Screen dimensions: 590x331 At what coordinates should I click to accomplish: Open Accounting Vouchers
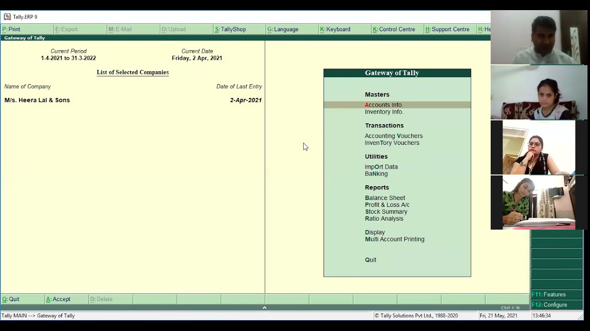tap(394, 136)
